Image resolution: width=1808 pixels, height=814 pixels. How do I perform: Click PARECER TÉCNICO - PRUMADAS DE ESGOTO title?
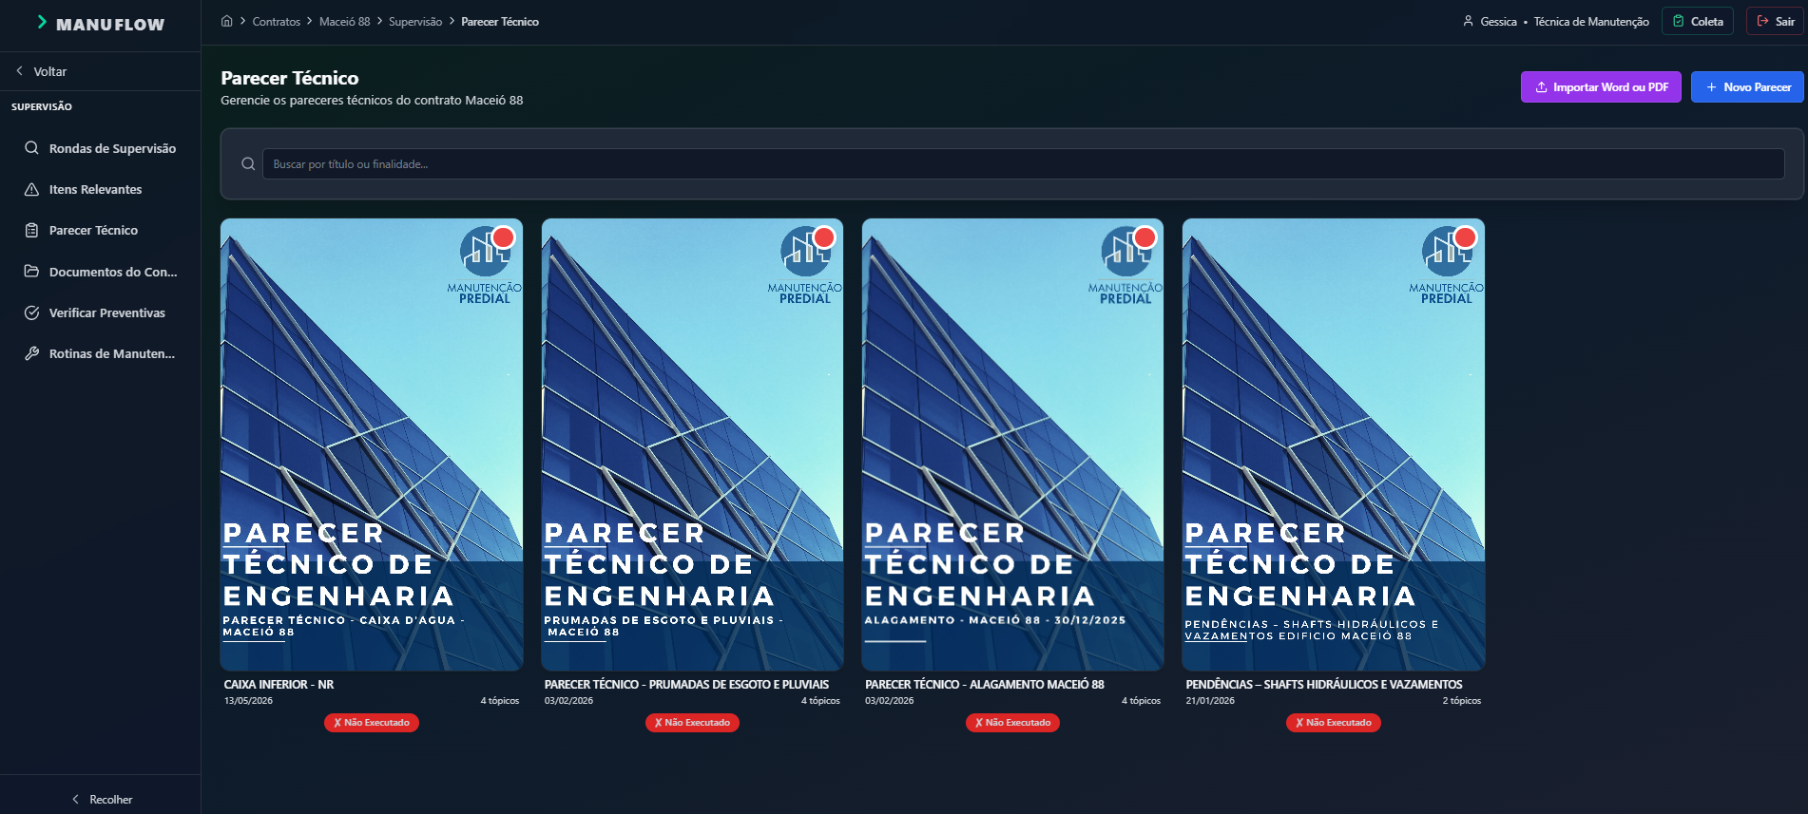(686, 684)
